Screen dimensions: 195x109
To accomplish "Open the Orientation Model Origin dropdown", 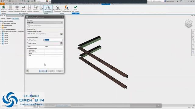I will point(45,22).
